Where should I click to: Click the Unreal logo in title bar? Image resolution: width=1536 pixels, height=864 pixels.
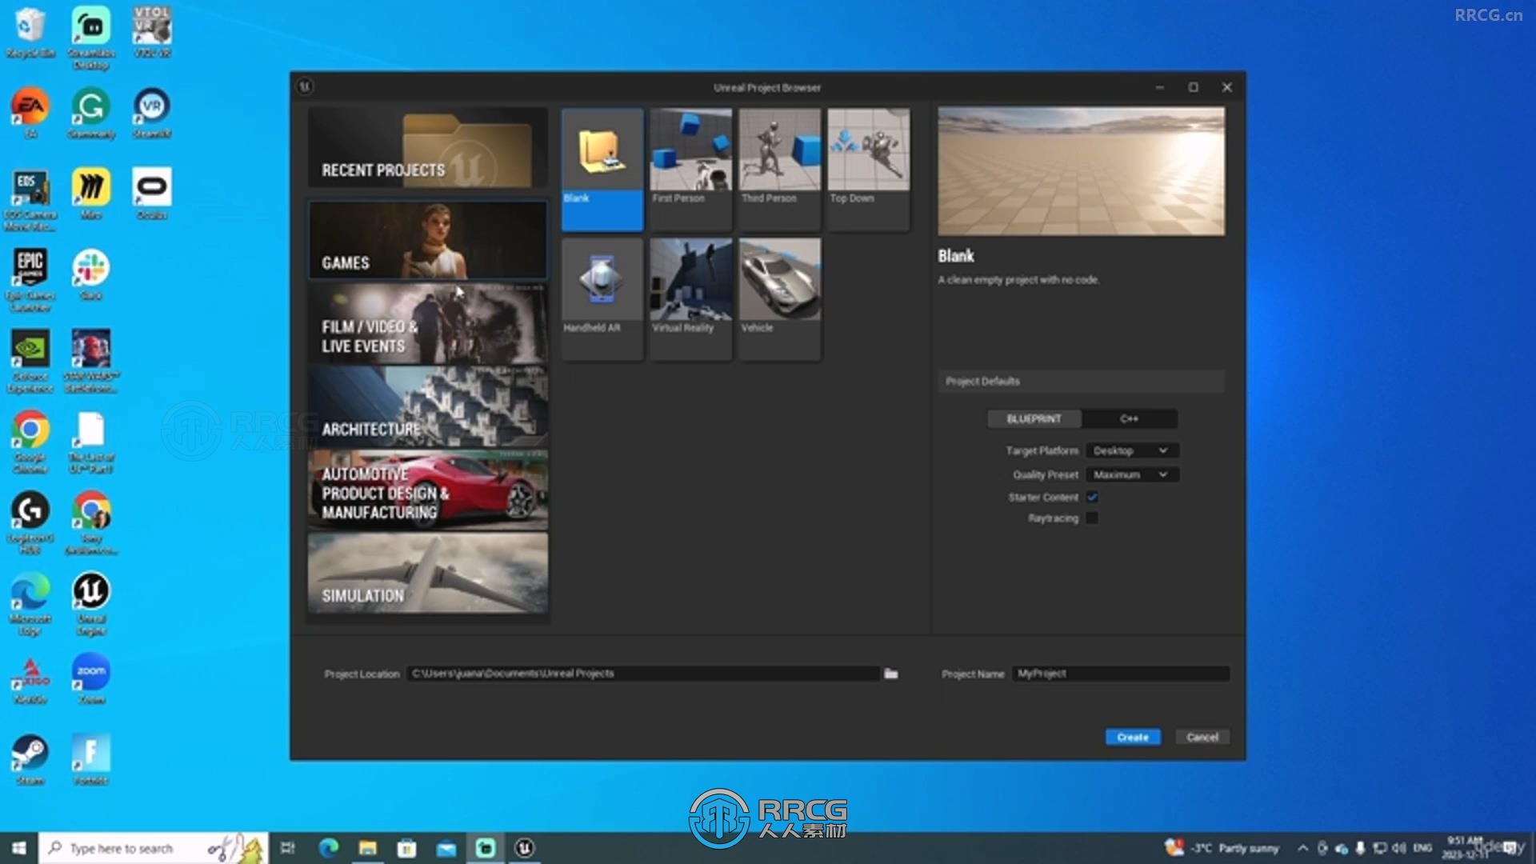coord(305,86)
